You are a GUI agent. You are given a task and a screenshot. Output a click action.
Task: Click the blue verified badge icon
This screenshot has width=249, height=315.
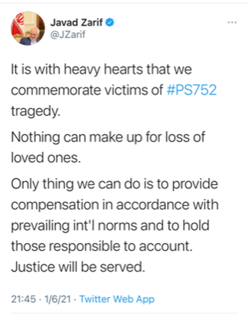(110, 22)
